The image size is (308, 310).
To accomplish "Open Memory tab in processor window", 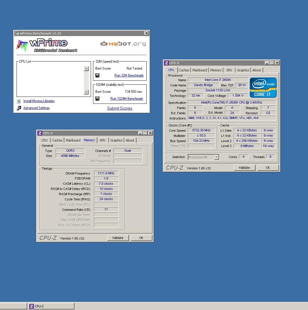I will (216, 70).
